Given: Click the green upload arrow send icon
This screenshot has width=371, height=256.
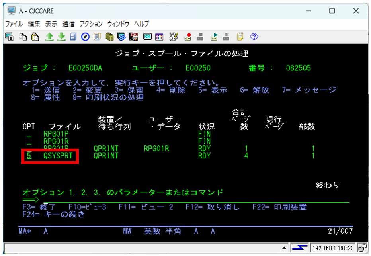Looking at the screenshot, I should click(x=49, y=37).
